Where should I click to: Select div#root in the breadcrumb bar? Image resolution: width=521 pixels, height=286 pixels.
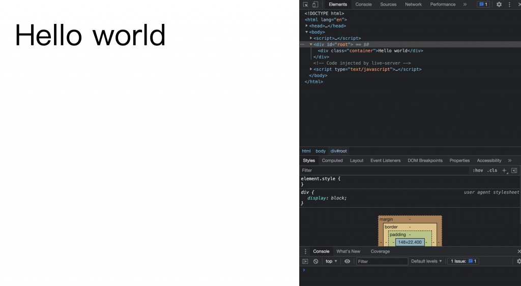(338, 151)
